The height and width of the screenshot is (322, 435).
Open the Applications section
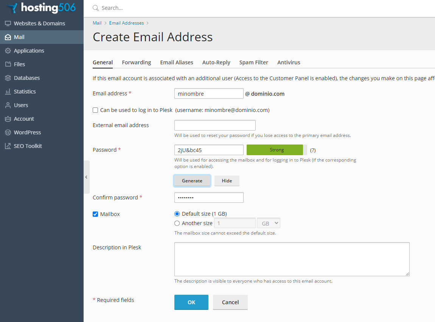30,50
